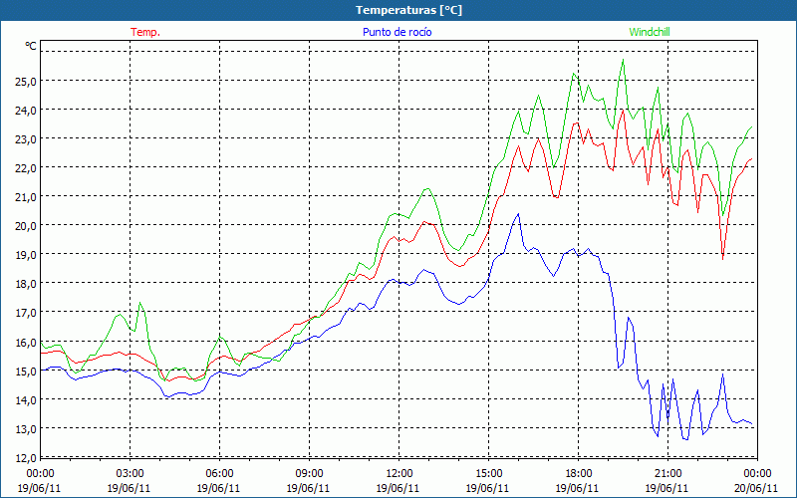
Task: Click the '17,0' y-axis value
Action: (24, 313)
